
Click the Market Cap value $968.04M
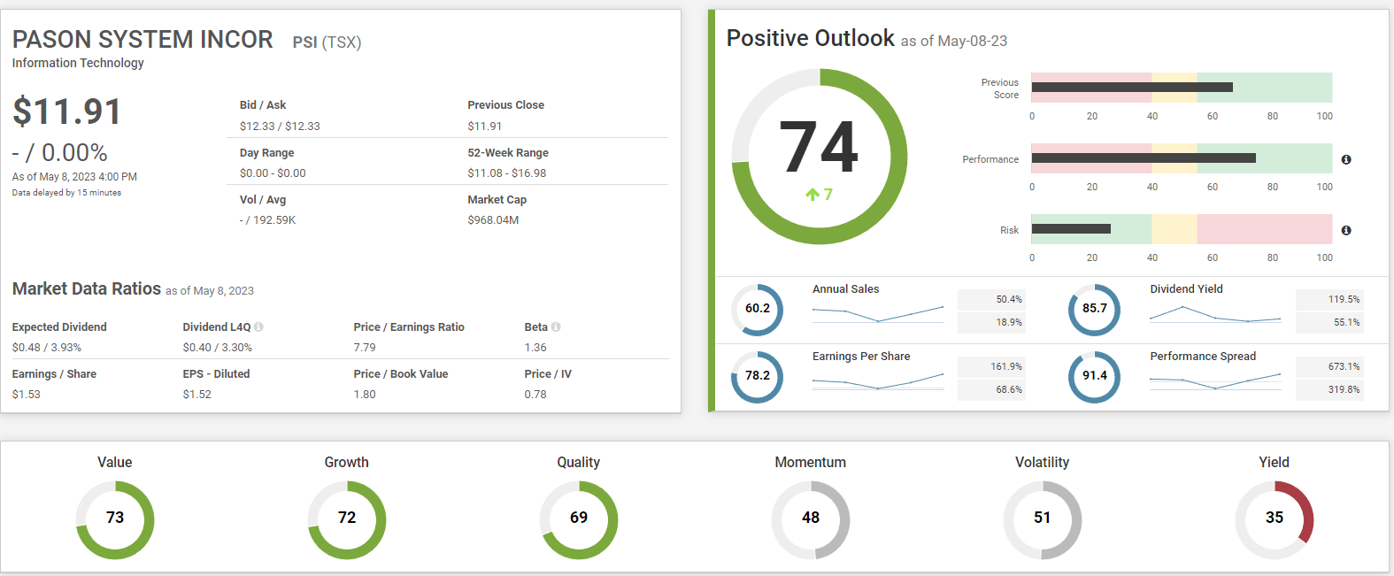click(x=493, y=220)
